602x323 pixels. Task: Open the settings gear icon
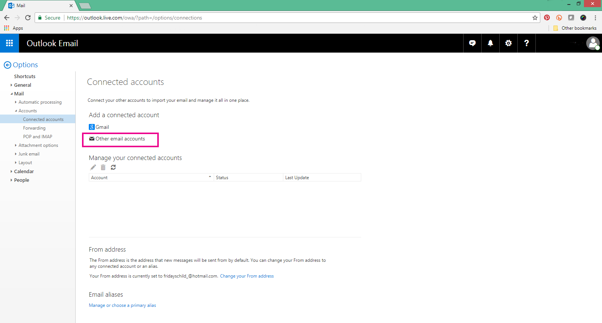[x=508, y=43]
